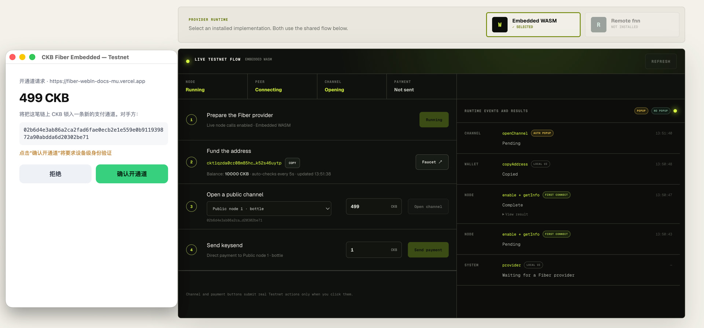Click the step 3 circle badge

191,207
